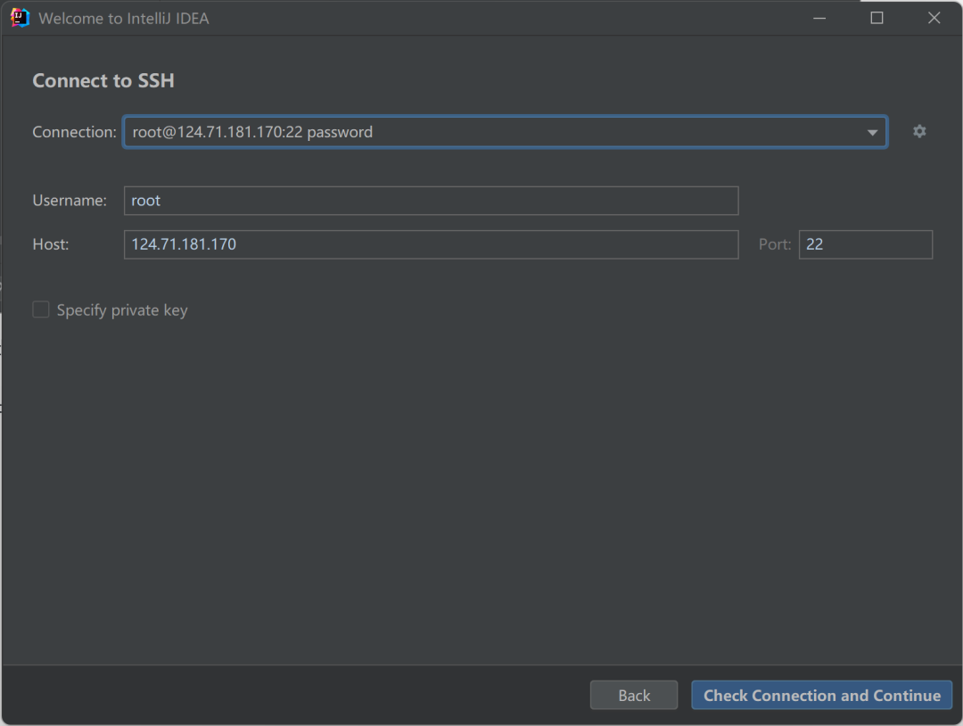963x726 pixels.
Task: Click the IntelliJ IDEA logo in title bar
Action: tap(20, 18)
